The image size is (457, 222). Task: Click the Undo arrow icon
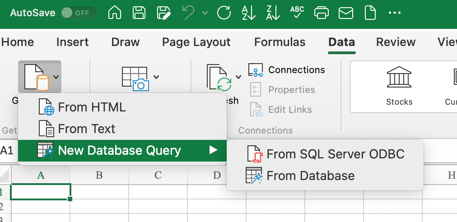(x=189, y=13)
